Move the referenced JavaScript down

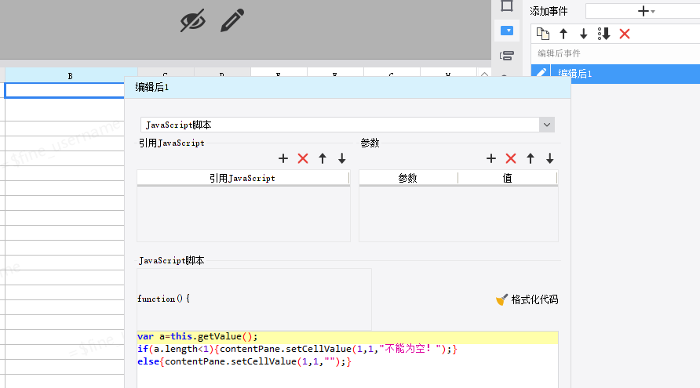342,158
